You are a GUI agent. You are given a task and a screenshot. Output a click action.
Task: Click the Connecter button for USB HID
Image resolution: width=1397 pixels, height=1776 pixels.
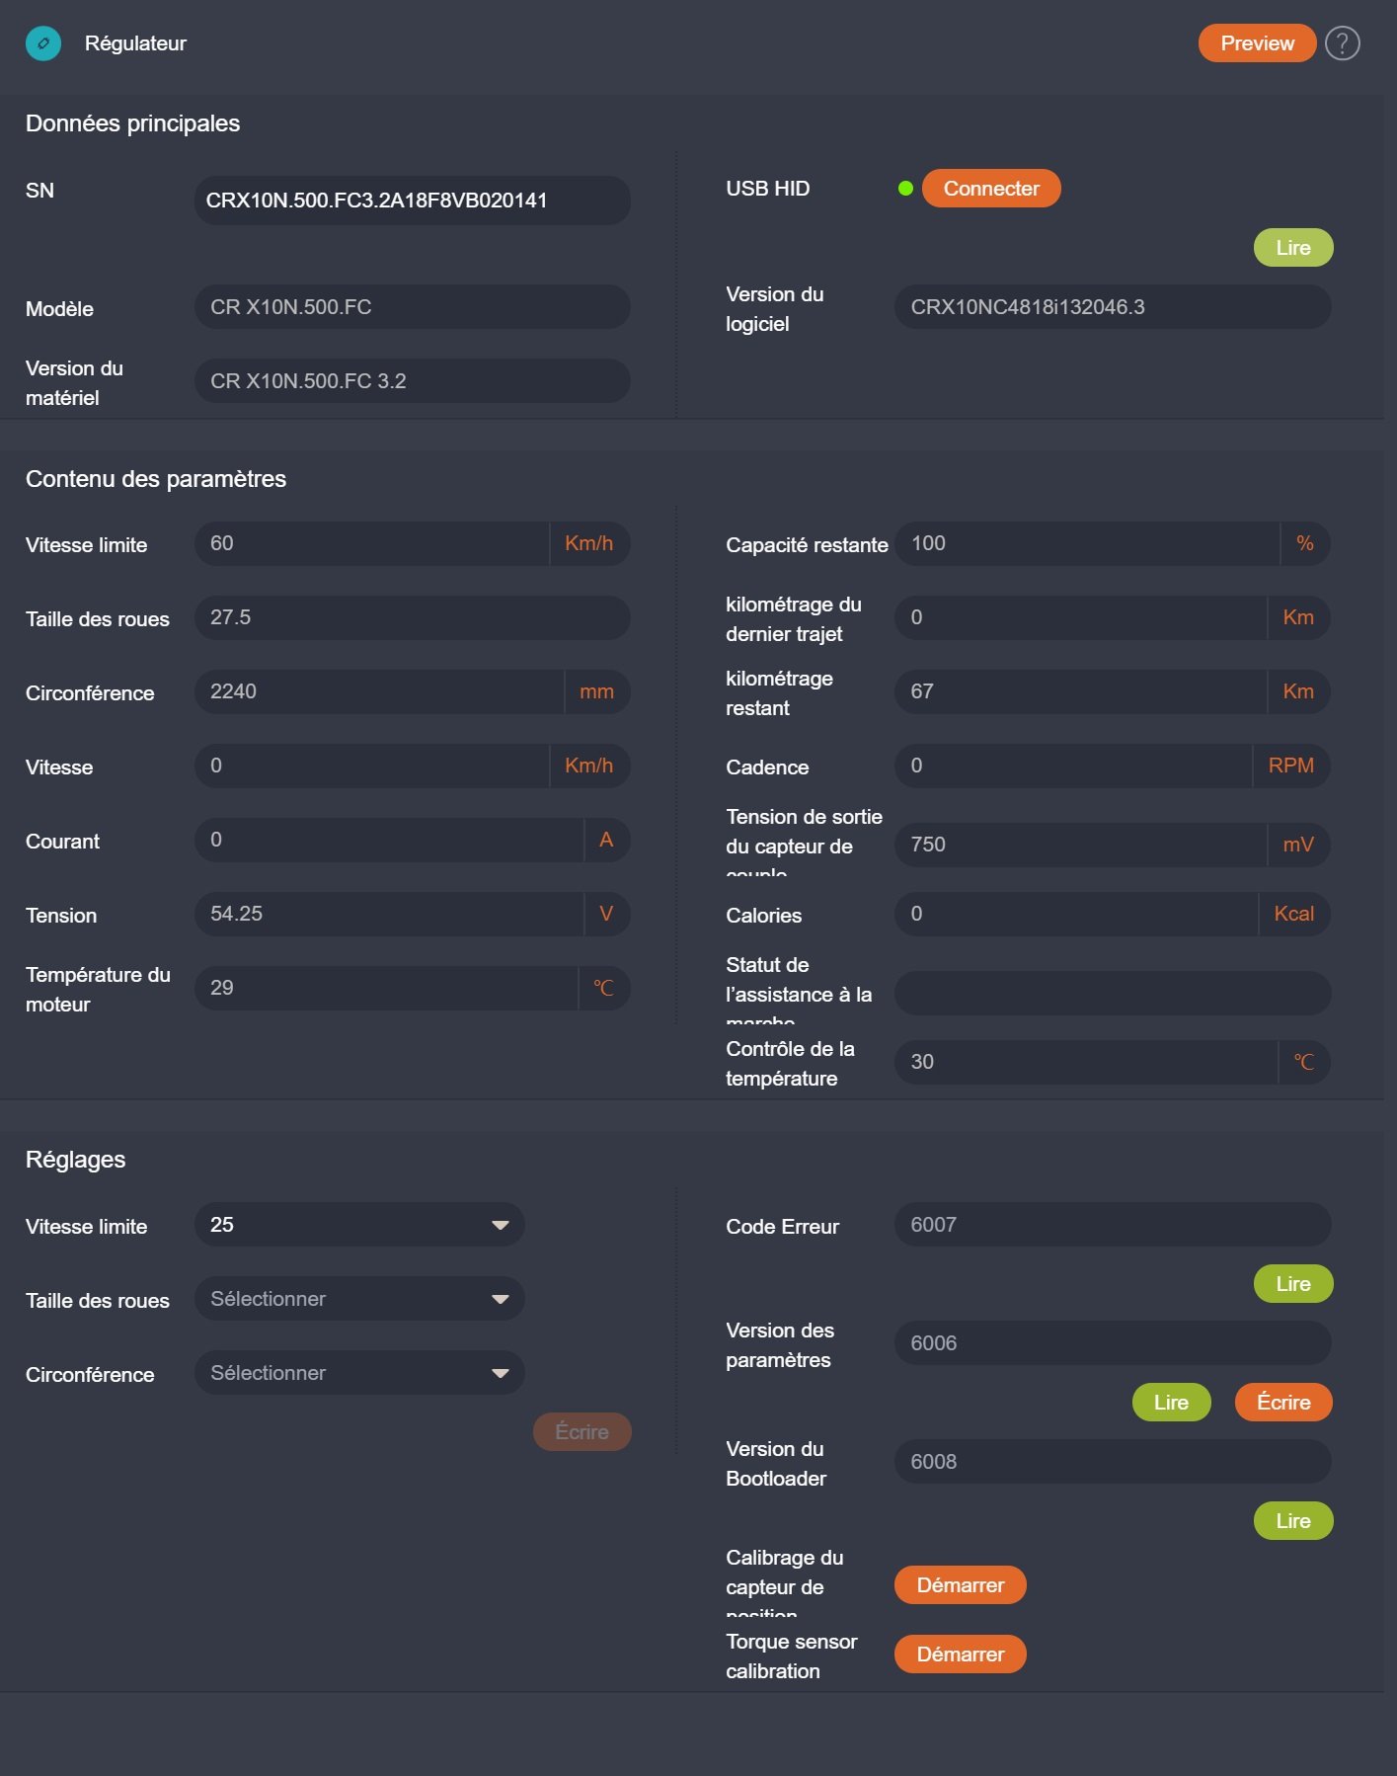pos(991,189)
